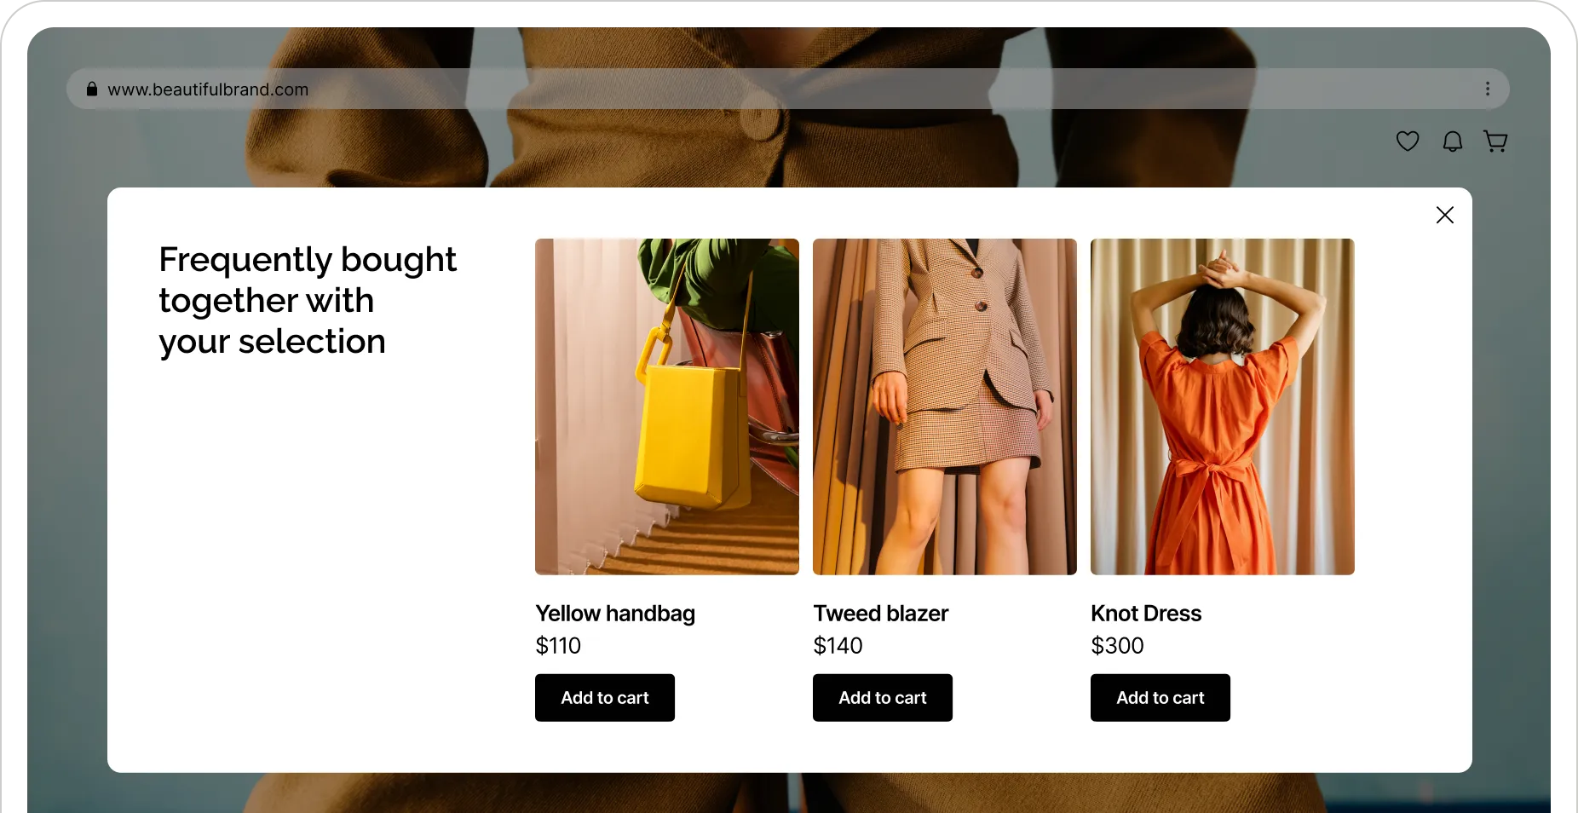Open the Knot Dress product image
The width and height of the screenshot is (1578, 813).
pyautogui.click(x=1223, y=406)
